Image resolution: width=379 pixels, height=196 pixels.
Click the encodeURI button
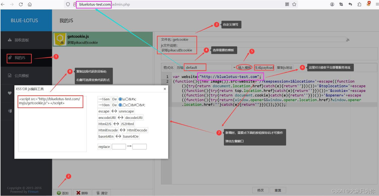pyautogui.click(x=107, y=118)
